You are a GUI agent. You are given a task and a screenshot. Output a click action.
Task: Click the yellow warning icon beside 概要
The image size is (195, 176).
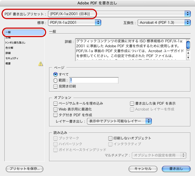click(40, 64)
